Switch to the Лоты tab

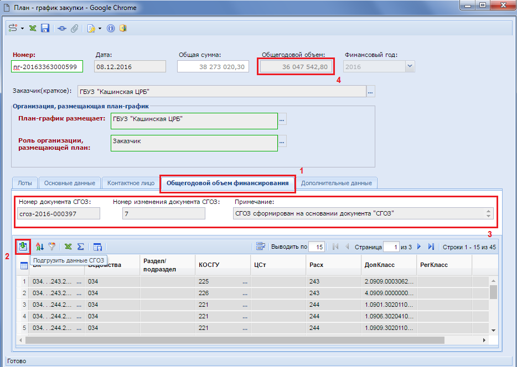25,183
